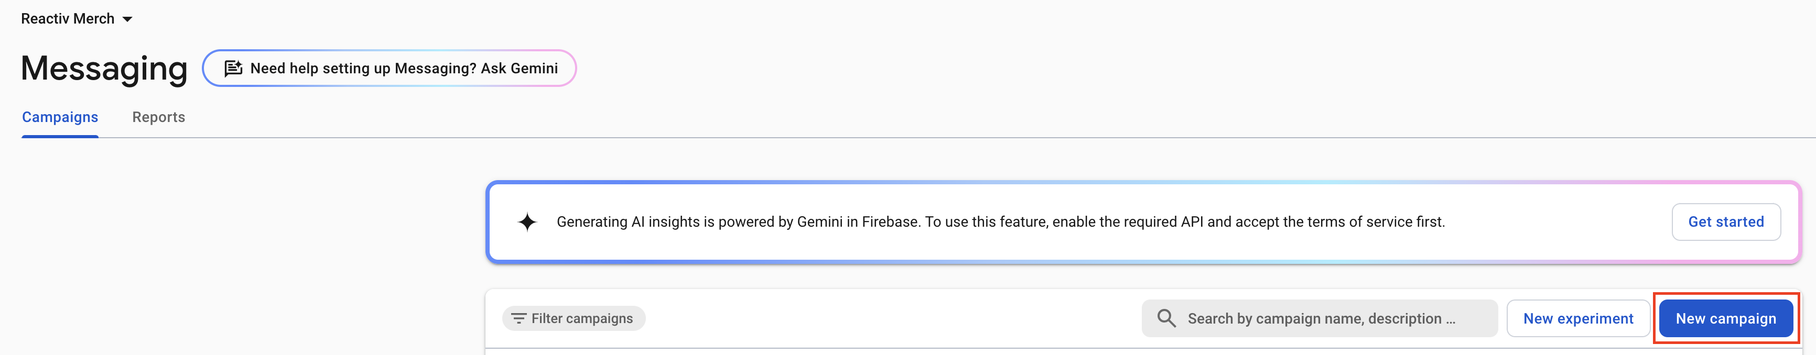Expand the arrow next to Reactiv Merch
The height and width of the screenshot is (355, 1816).
point(127,19)
